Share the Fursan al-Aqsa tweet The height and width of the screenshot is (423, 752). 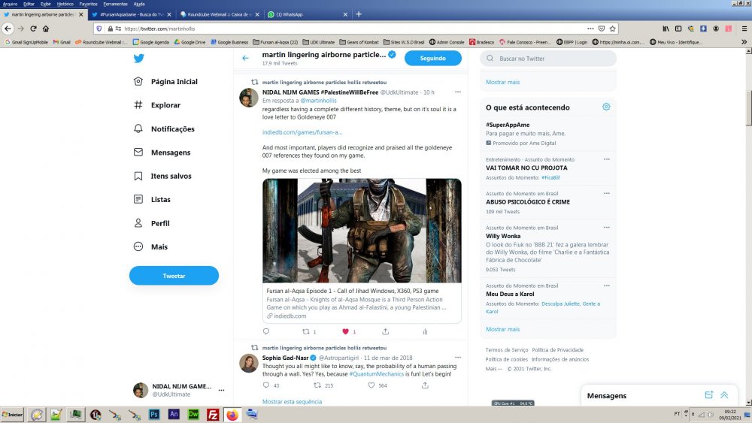click(x=385, y=331)
